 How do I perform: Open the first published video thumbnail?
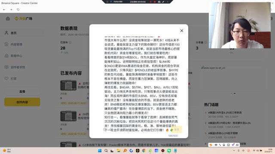[x=68, y=85]
